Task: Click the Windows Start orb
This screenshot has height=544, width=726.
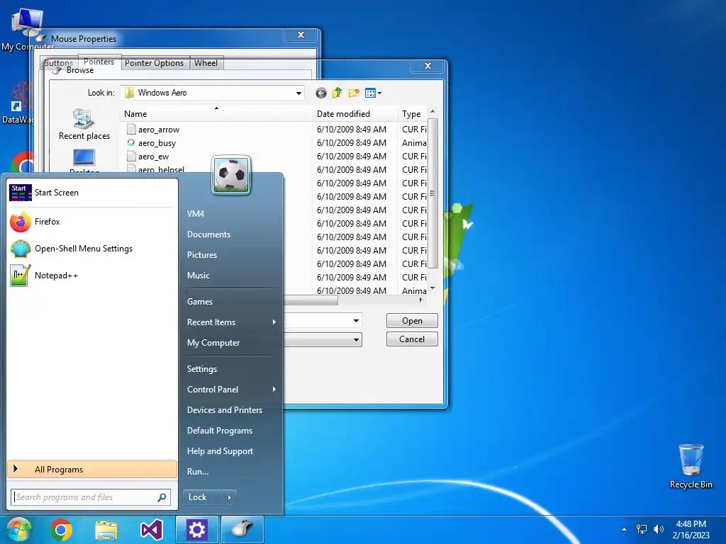Action: [18, 530]
